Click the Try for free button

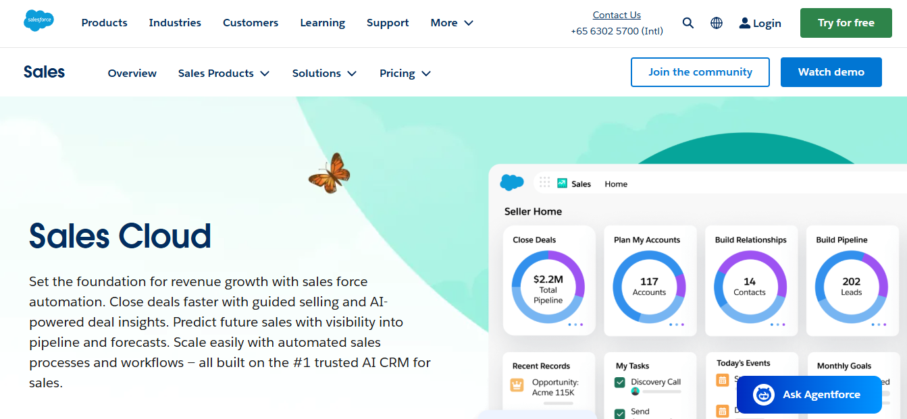(846, 23)
